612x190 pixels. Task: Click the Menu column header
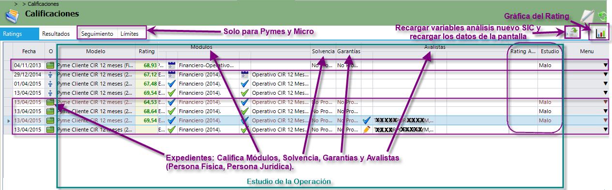tap(587, 51)
